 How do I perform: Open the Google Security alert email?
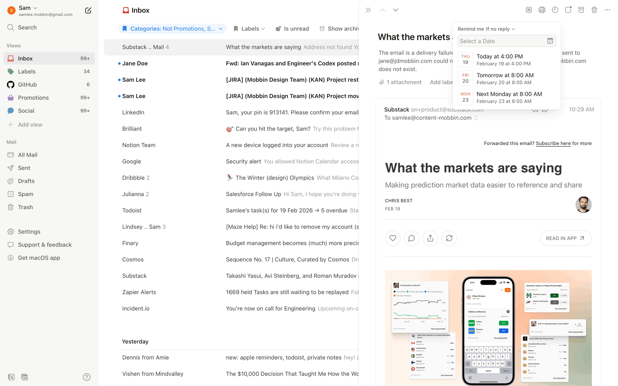click(x=231, y=161)
